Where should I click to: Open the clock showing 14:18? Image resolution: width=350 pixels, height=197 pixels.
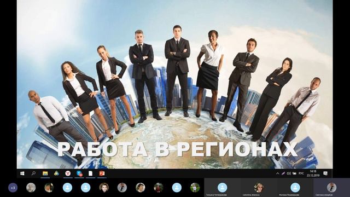[x=313, y=173]
